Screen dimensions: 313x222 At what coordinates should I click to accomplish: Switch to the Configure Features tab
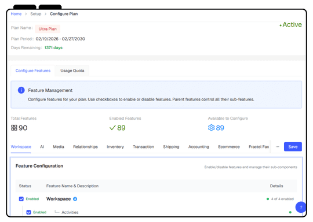[x=33, y=71]
